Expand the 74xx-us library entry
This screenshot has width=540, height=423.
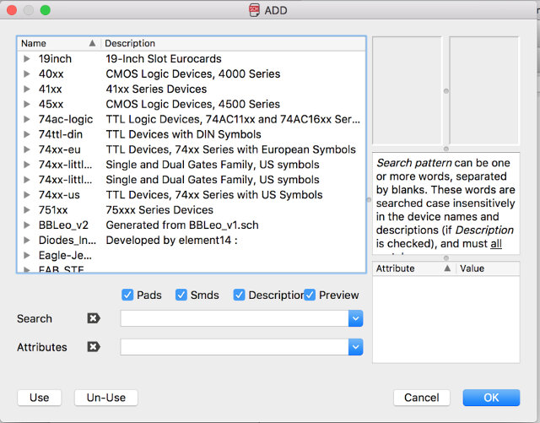(x=26, y=195)
